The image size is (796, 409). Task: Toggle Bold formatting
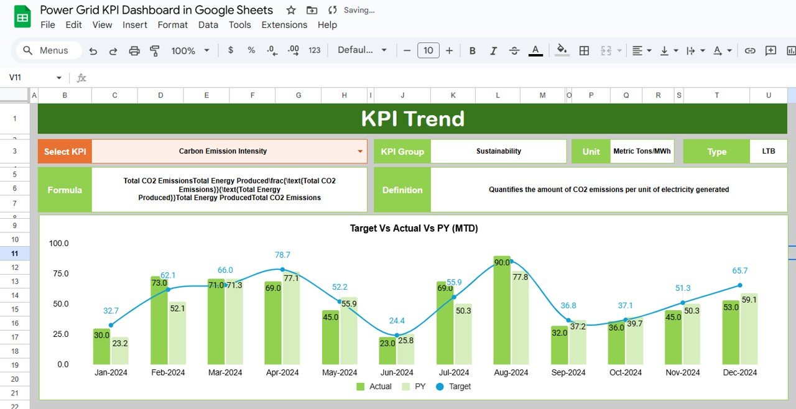tap(473, 51)
